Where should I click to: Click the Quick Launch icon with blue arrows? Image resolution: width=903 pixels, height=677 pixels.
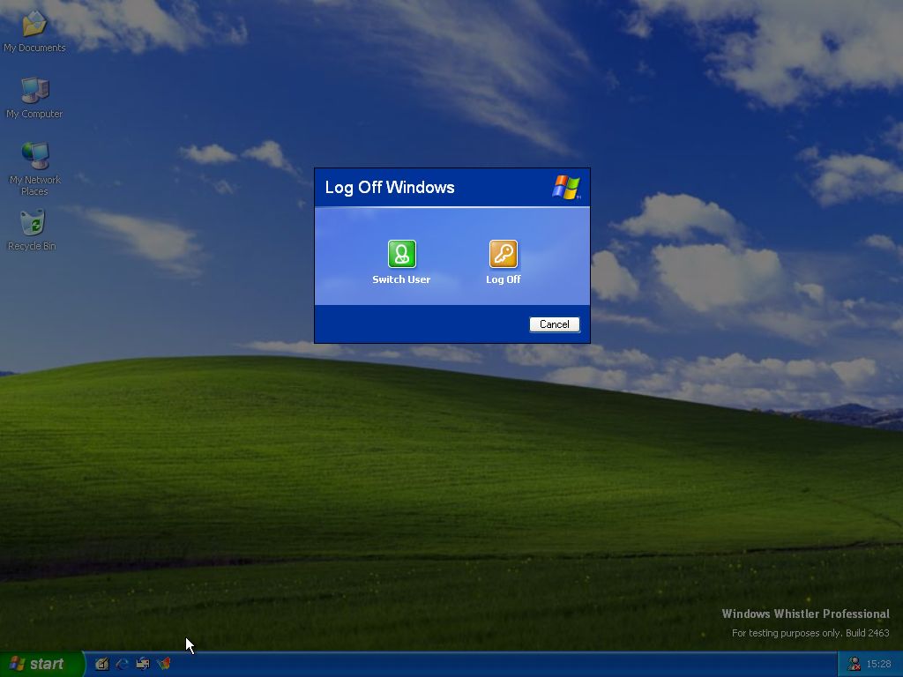[x=143, y=664]
